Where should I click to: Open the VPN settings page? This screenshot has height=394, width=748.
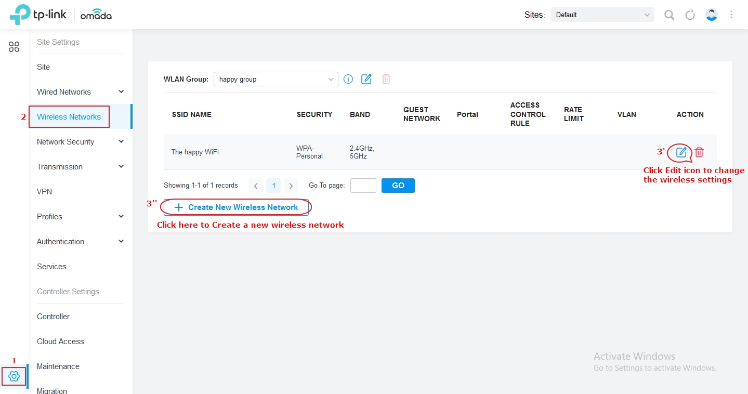[x=44, y=192]
